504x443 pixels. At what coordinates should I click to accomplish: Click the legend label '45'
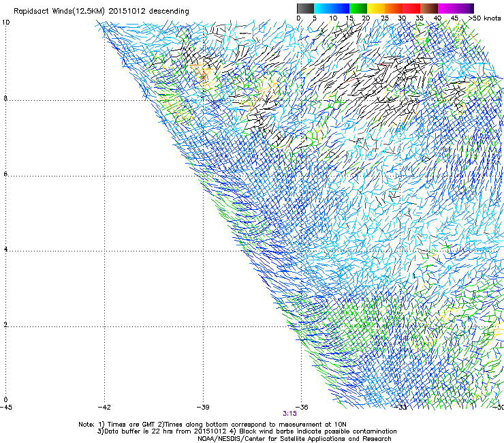454,18
